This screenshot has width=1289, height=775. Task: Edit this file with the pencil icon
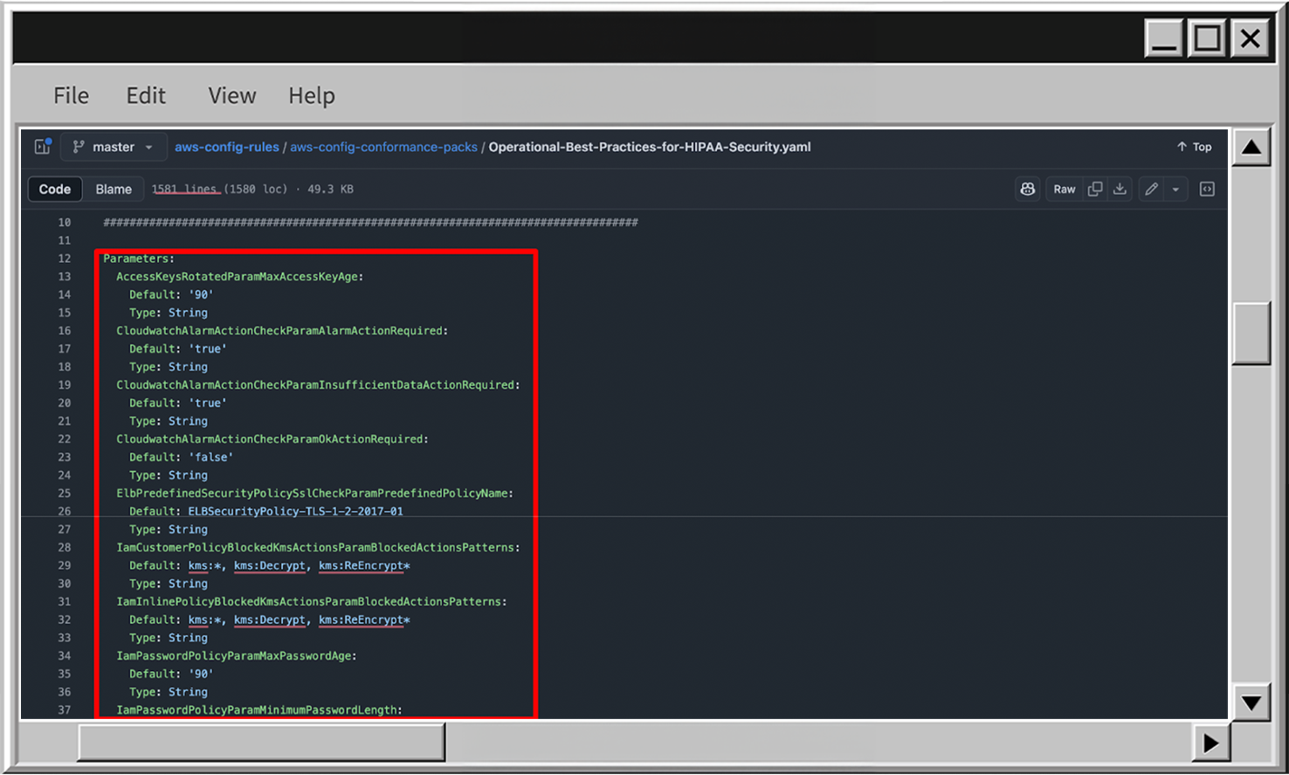[1152, 189]
